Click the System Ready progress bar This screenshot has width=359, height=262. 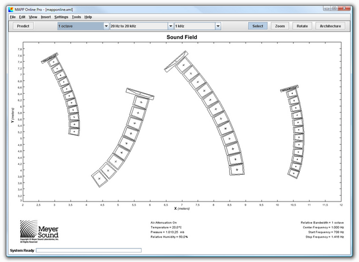pos(89,251)
